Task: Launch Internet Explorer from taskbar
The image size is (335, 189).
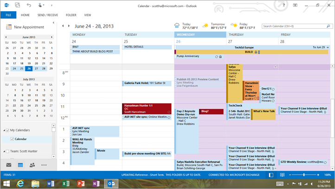Action: point(20,183)
